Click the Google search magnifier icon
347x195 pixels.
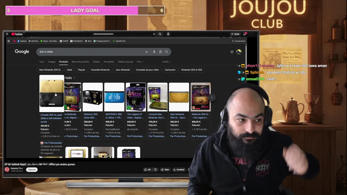(x=167, y=52)
